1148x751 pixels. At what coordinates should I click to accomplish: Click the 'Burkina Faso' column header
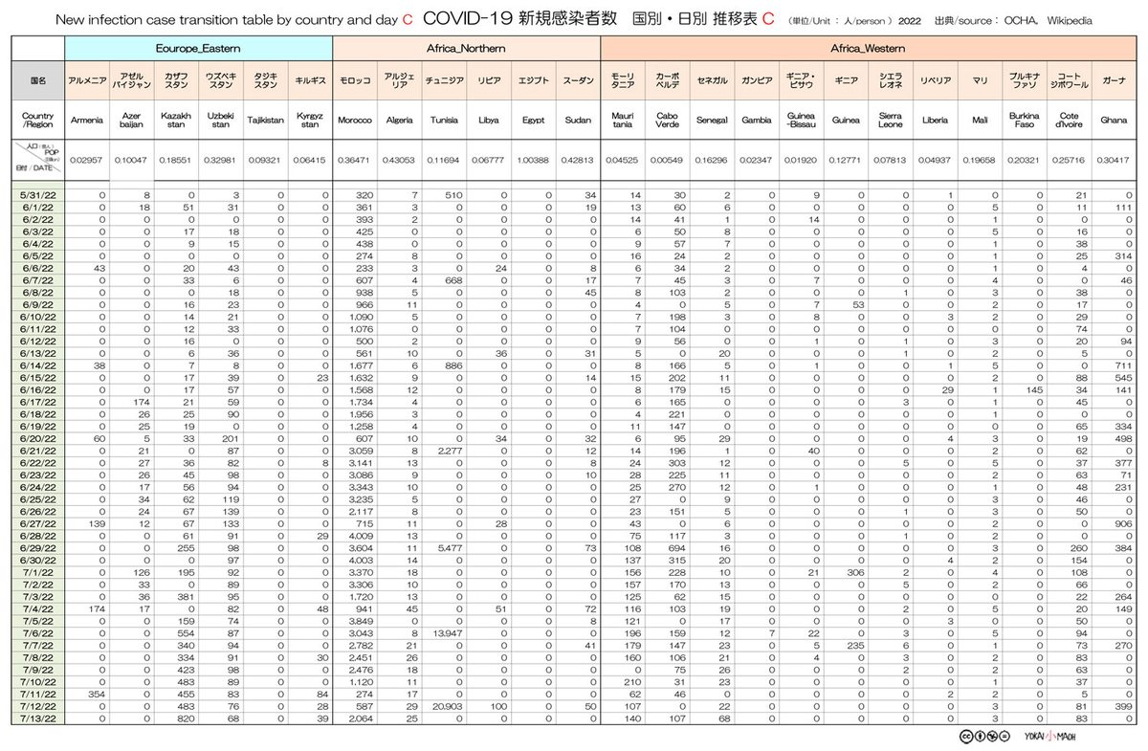[x=1025, y=121]
